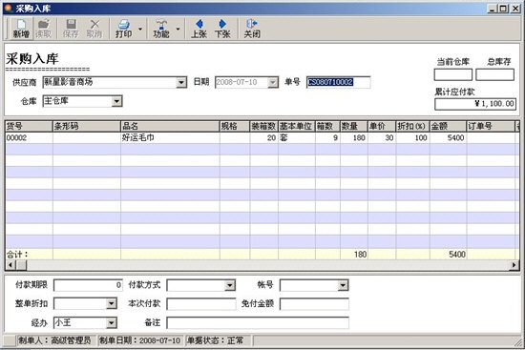Click the 折扣 cell showing 100
Screen dimensions: 525x350
(412, 138)
